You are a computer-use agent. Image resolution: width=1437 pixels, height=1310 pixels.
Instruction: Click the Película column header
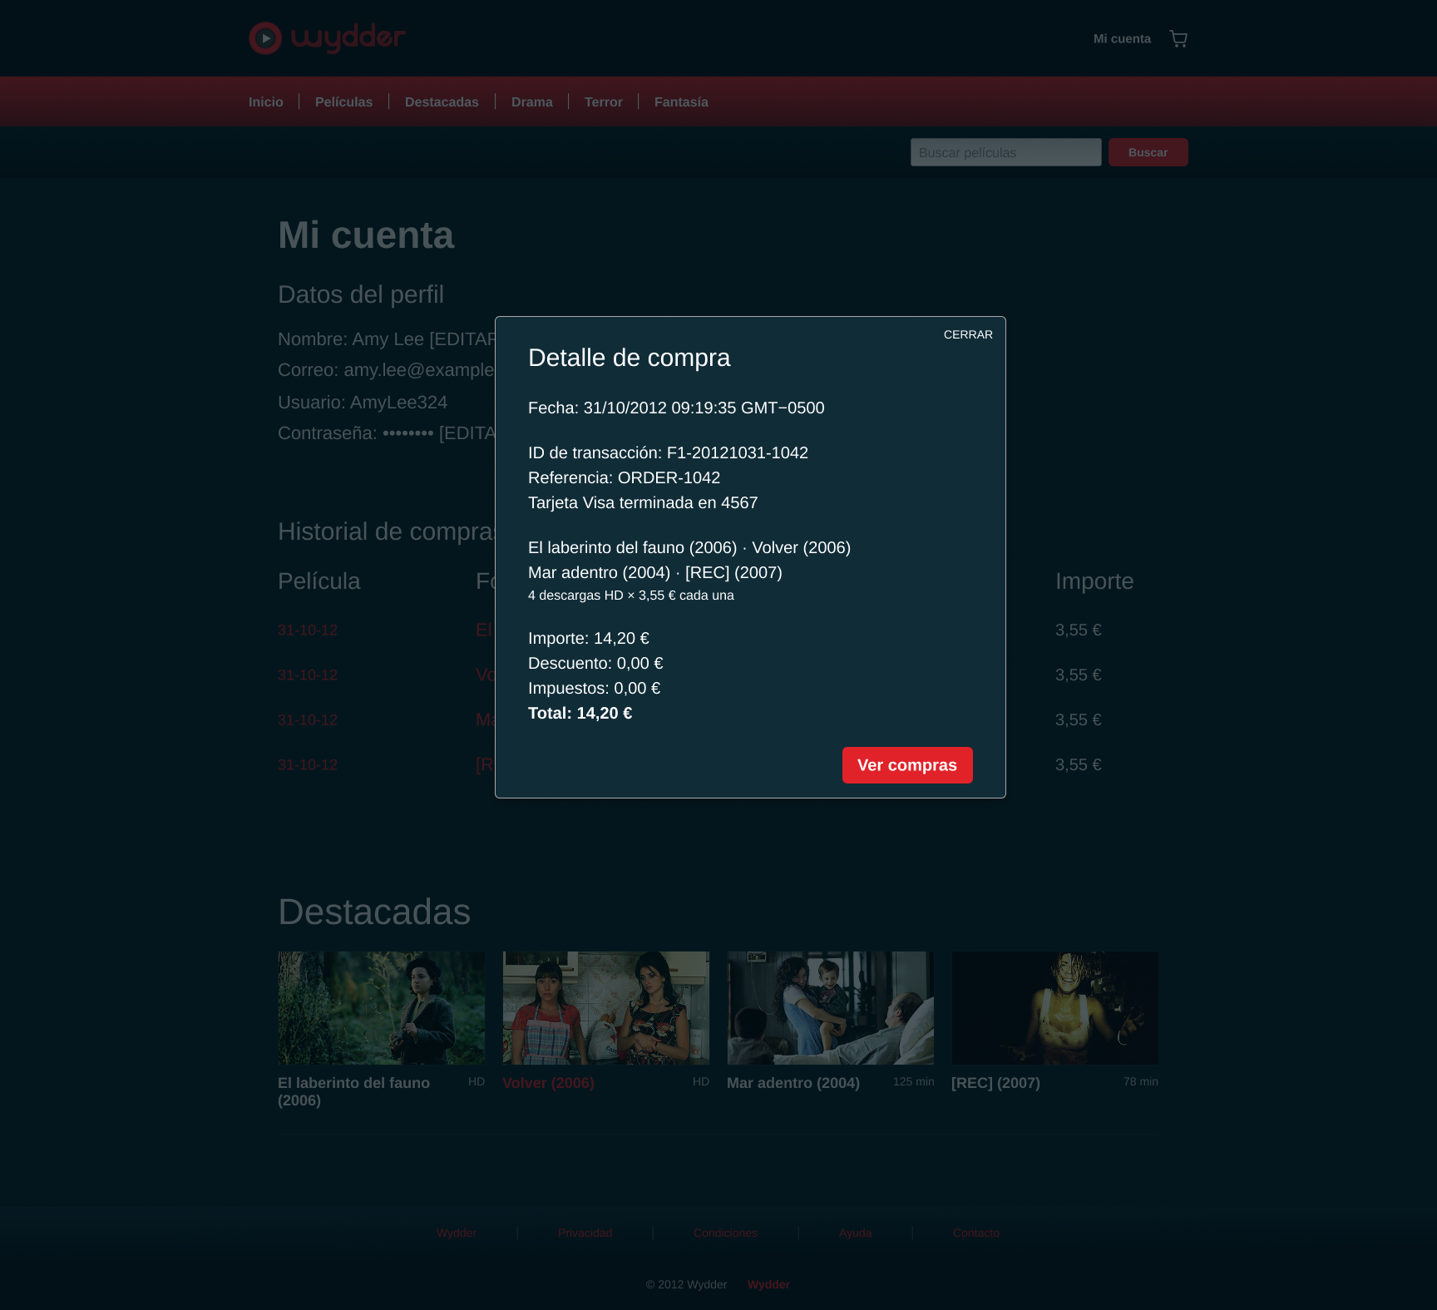(319, 581)
